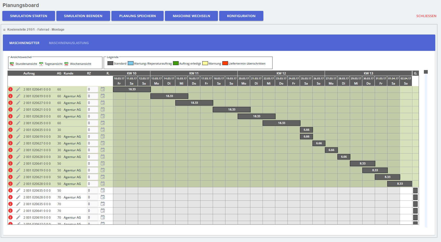Open calendar icon for order 020641 AG 50
The width and height of the screenshot is (441, 242).
coord(103,163)
